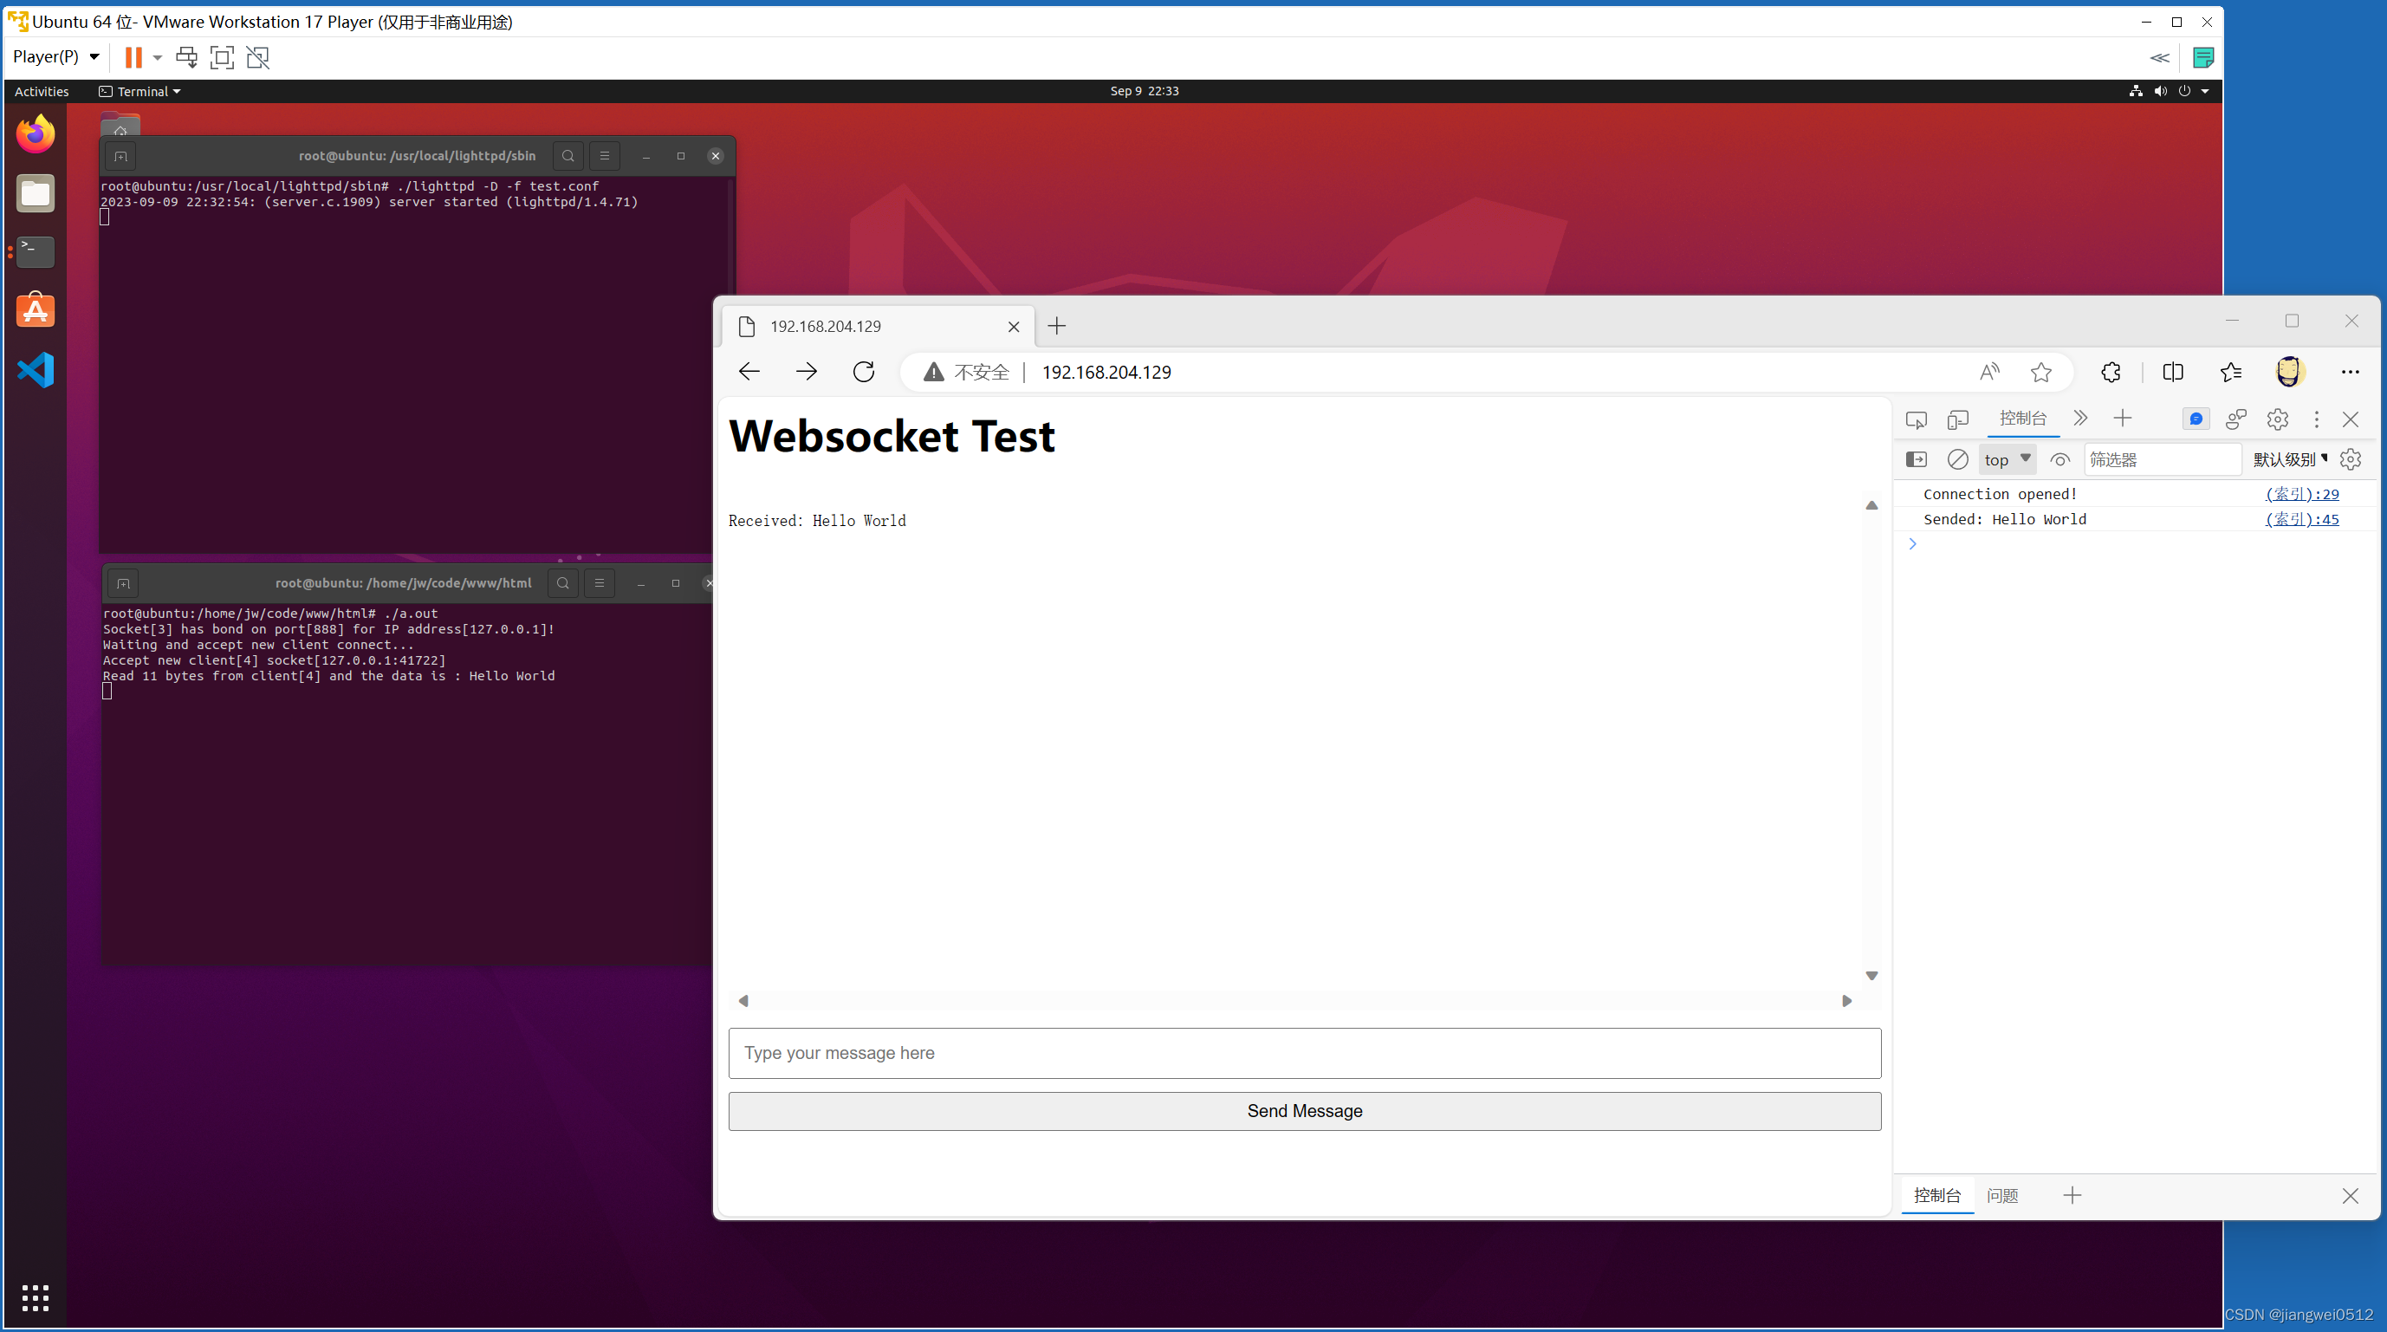
Task: Click the reload/refresh page icon
Action: click(864, 371)
